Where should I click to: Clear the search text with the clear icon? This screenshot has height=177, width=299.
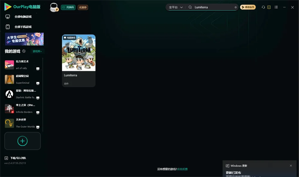point(236,7)
